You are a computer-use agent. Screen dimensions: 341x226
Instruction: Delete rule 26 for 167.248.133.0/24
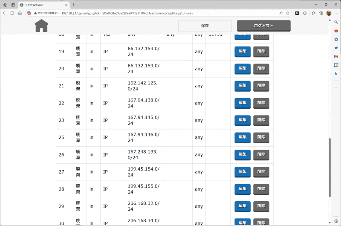pos(261,155)
